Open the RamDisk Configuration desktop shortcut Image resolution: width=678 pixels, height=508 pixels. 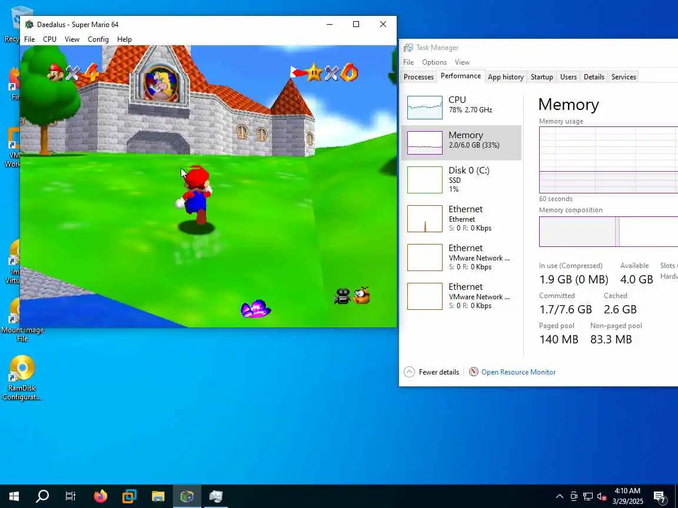(x=22, y=378)
